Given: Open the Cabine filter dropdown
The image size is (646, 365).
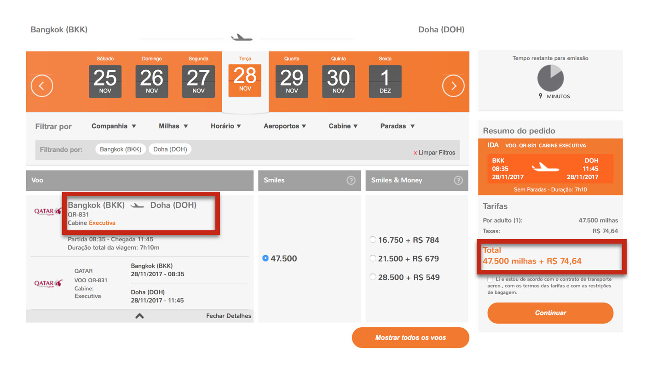Looking at the screenshot, I should click(343, 126).
